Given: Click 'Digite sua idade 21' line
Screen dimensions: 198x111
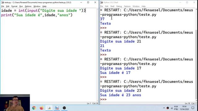Looking at the screenshot, I should [120, 41].
